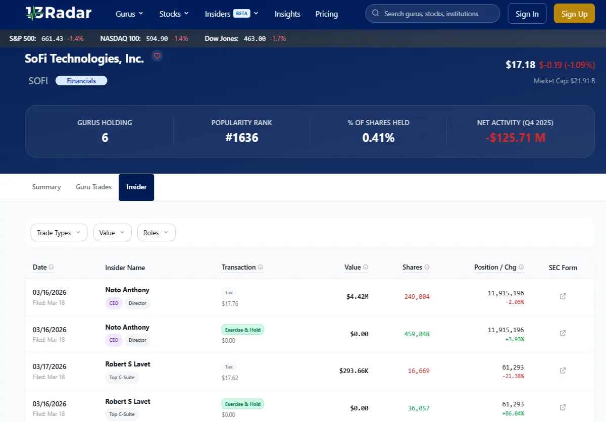Screen dimensions: 606x422
Task: Switch to the Summary tab
Action: (x=46, y=187)
